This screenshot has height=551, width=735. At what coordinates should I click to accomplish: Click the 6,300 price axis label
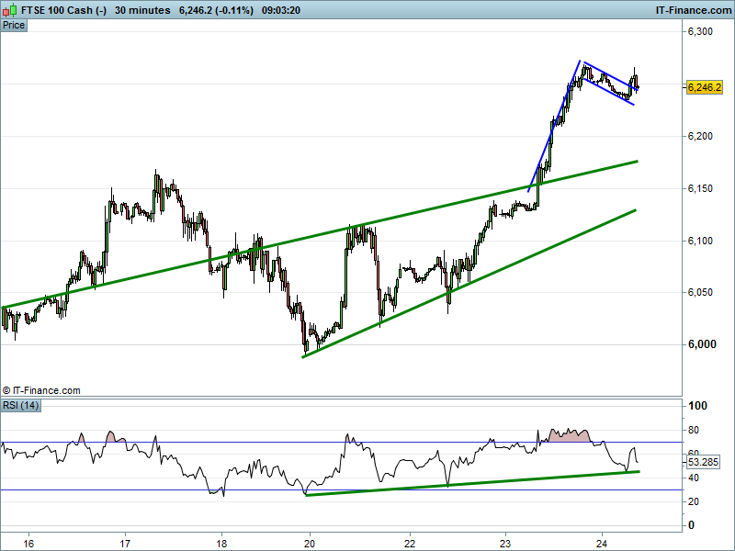coord(700,32)
